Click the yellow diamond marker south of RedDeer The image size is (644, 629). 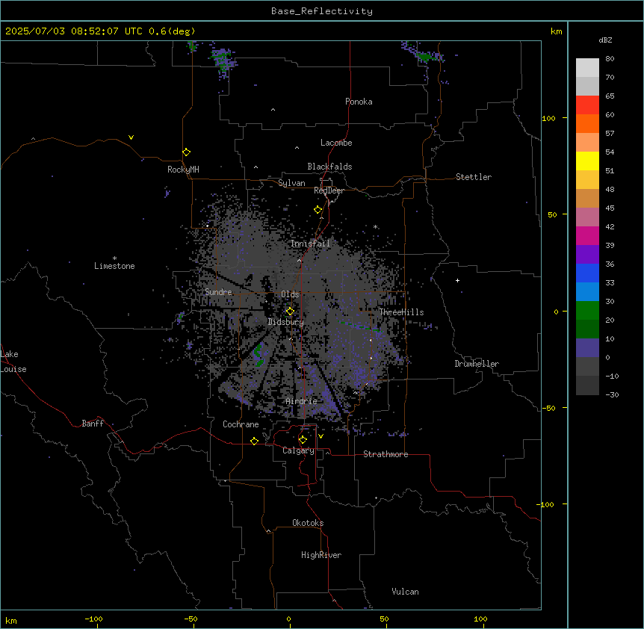318,210
